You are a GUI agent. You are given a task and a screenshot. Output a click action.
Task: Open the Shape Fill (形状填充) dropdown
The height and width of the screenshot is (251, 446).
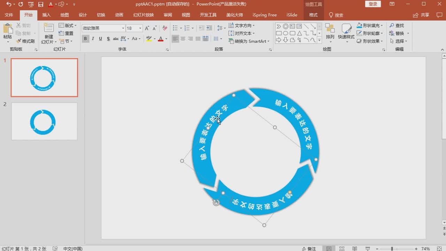tap(370, 25)
